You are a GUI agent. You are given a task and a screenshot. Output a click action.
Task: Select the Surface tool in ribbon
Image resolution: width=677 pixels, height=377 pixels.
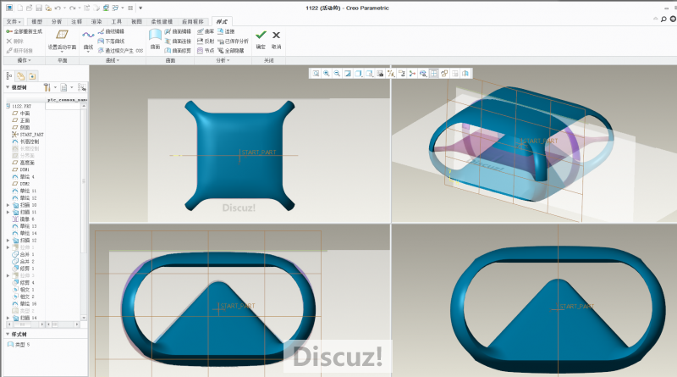click(155, 39)
